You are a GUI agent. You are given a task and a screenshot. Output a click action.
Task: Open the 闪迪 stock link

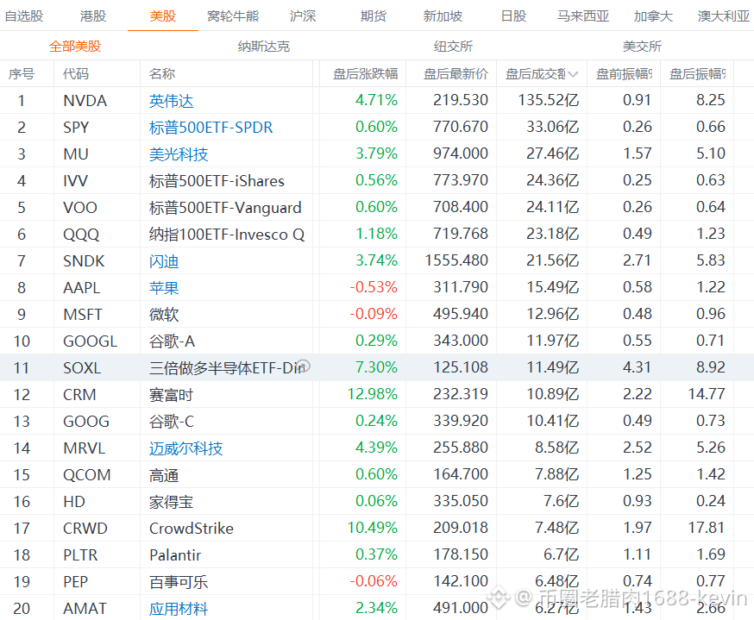(x=164, y=261)
